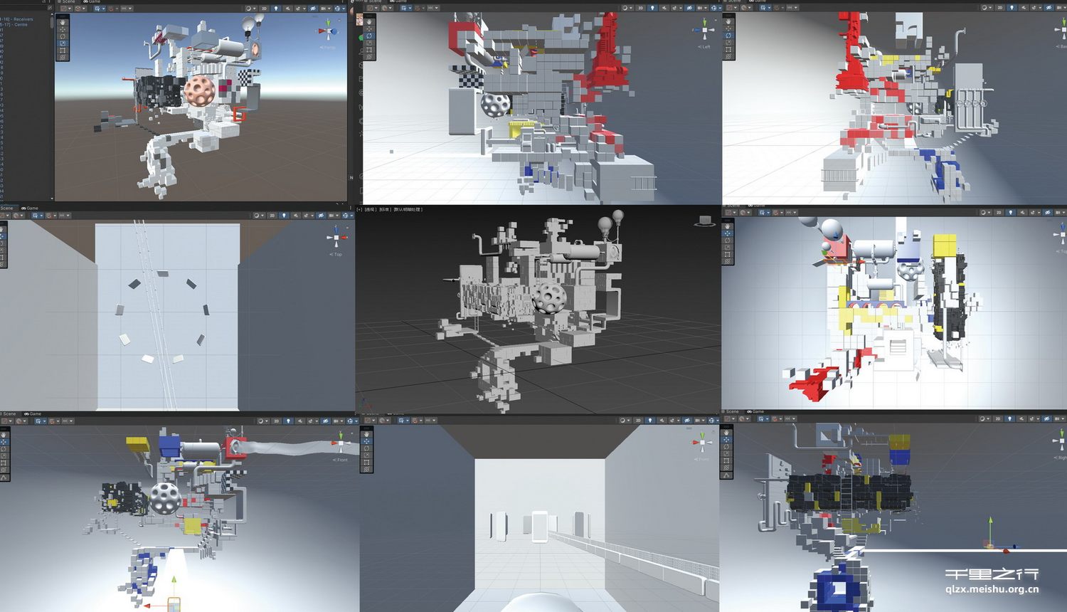Toggle 2D mode in Front-view scene toolbar
This screenshot has width=1067, height=612.
(276, 421)
